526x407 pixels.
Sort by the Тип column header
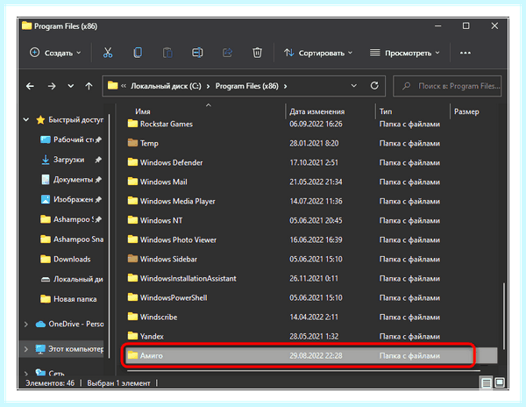[386, 111]
